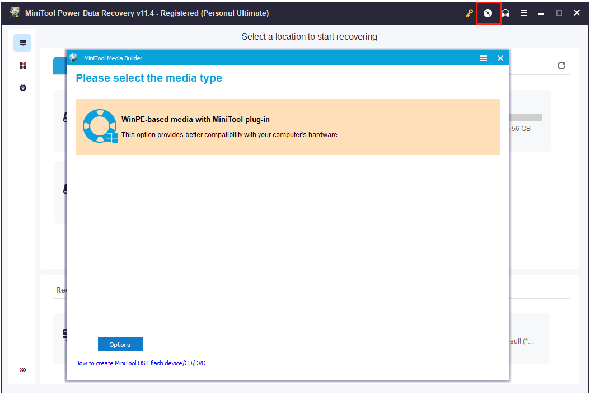590x395 pixels.
Task: Expand the sidebar with double chevrons
Action: 23,370
